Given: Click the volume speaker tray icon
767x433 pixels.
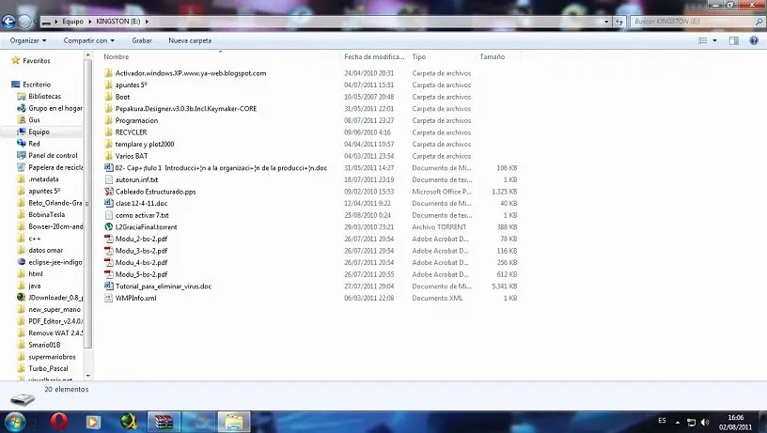Looking at the screenshot, I should tap(704, 423).
